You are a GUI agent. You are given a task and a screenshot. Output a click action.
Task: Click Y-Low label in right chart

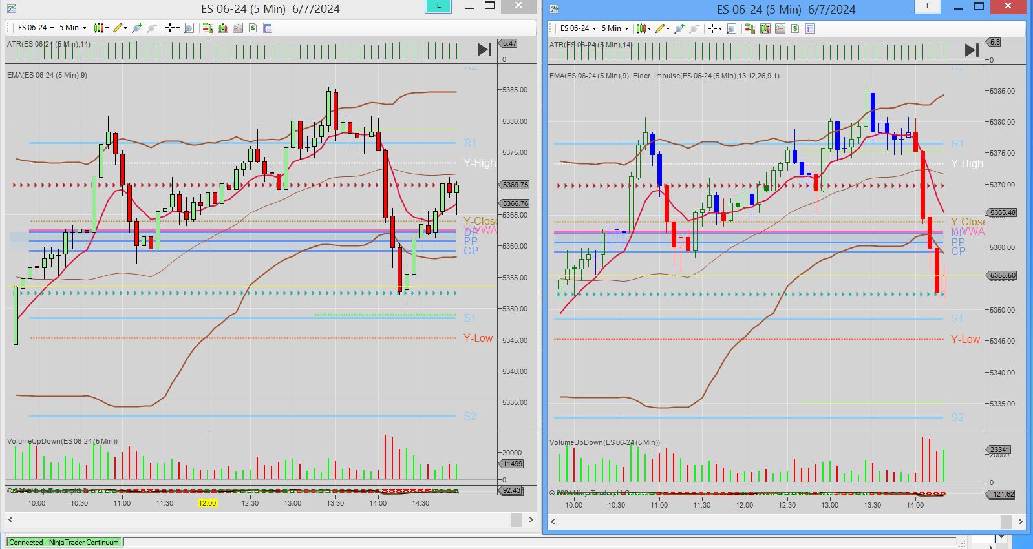pos(965,339)
